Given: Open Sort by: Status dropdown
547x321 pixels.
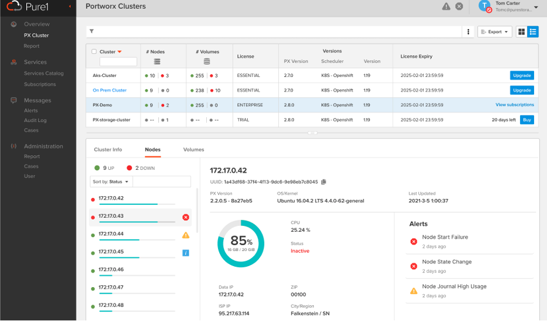Looking at the screenshot, I should (111, 182).
